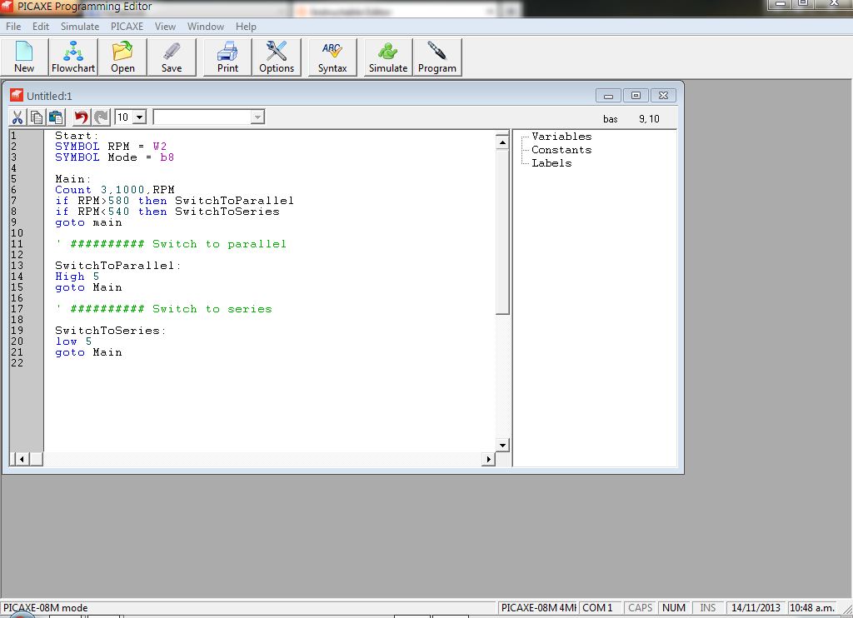Start the Simulate toolbar icon

tap(388, 57)
